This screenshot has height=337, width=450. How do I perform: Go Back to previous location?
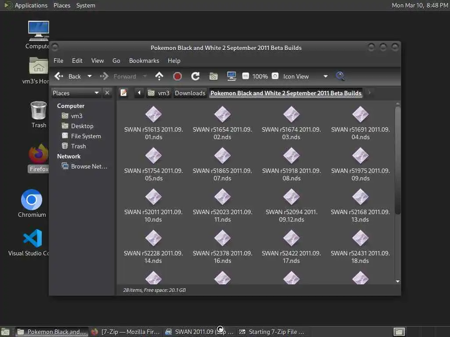[68, 76]
